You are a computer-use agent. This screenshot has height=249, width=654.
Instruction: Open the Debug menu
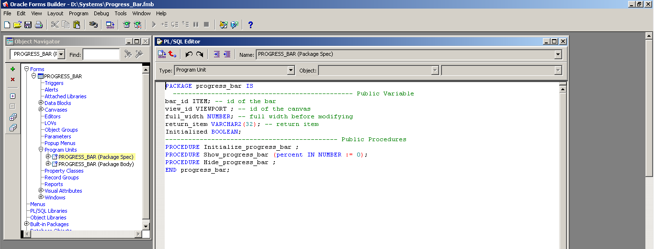click(x=101, y=13)
